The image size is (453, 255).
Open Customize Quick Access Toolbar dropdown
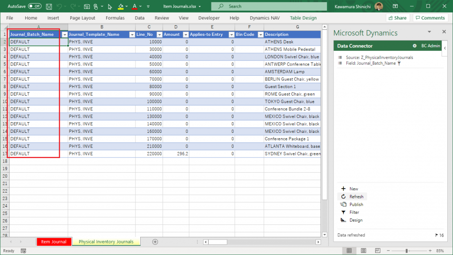pyautogui.click(x=148, y=6)
